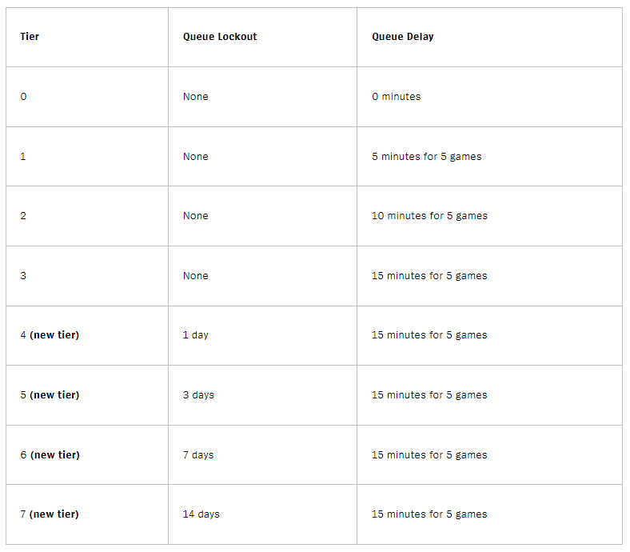Screen dimensions: 630x552
Task: Click '10 minutes for 5 games' text
Action: [x=429, y=216]
